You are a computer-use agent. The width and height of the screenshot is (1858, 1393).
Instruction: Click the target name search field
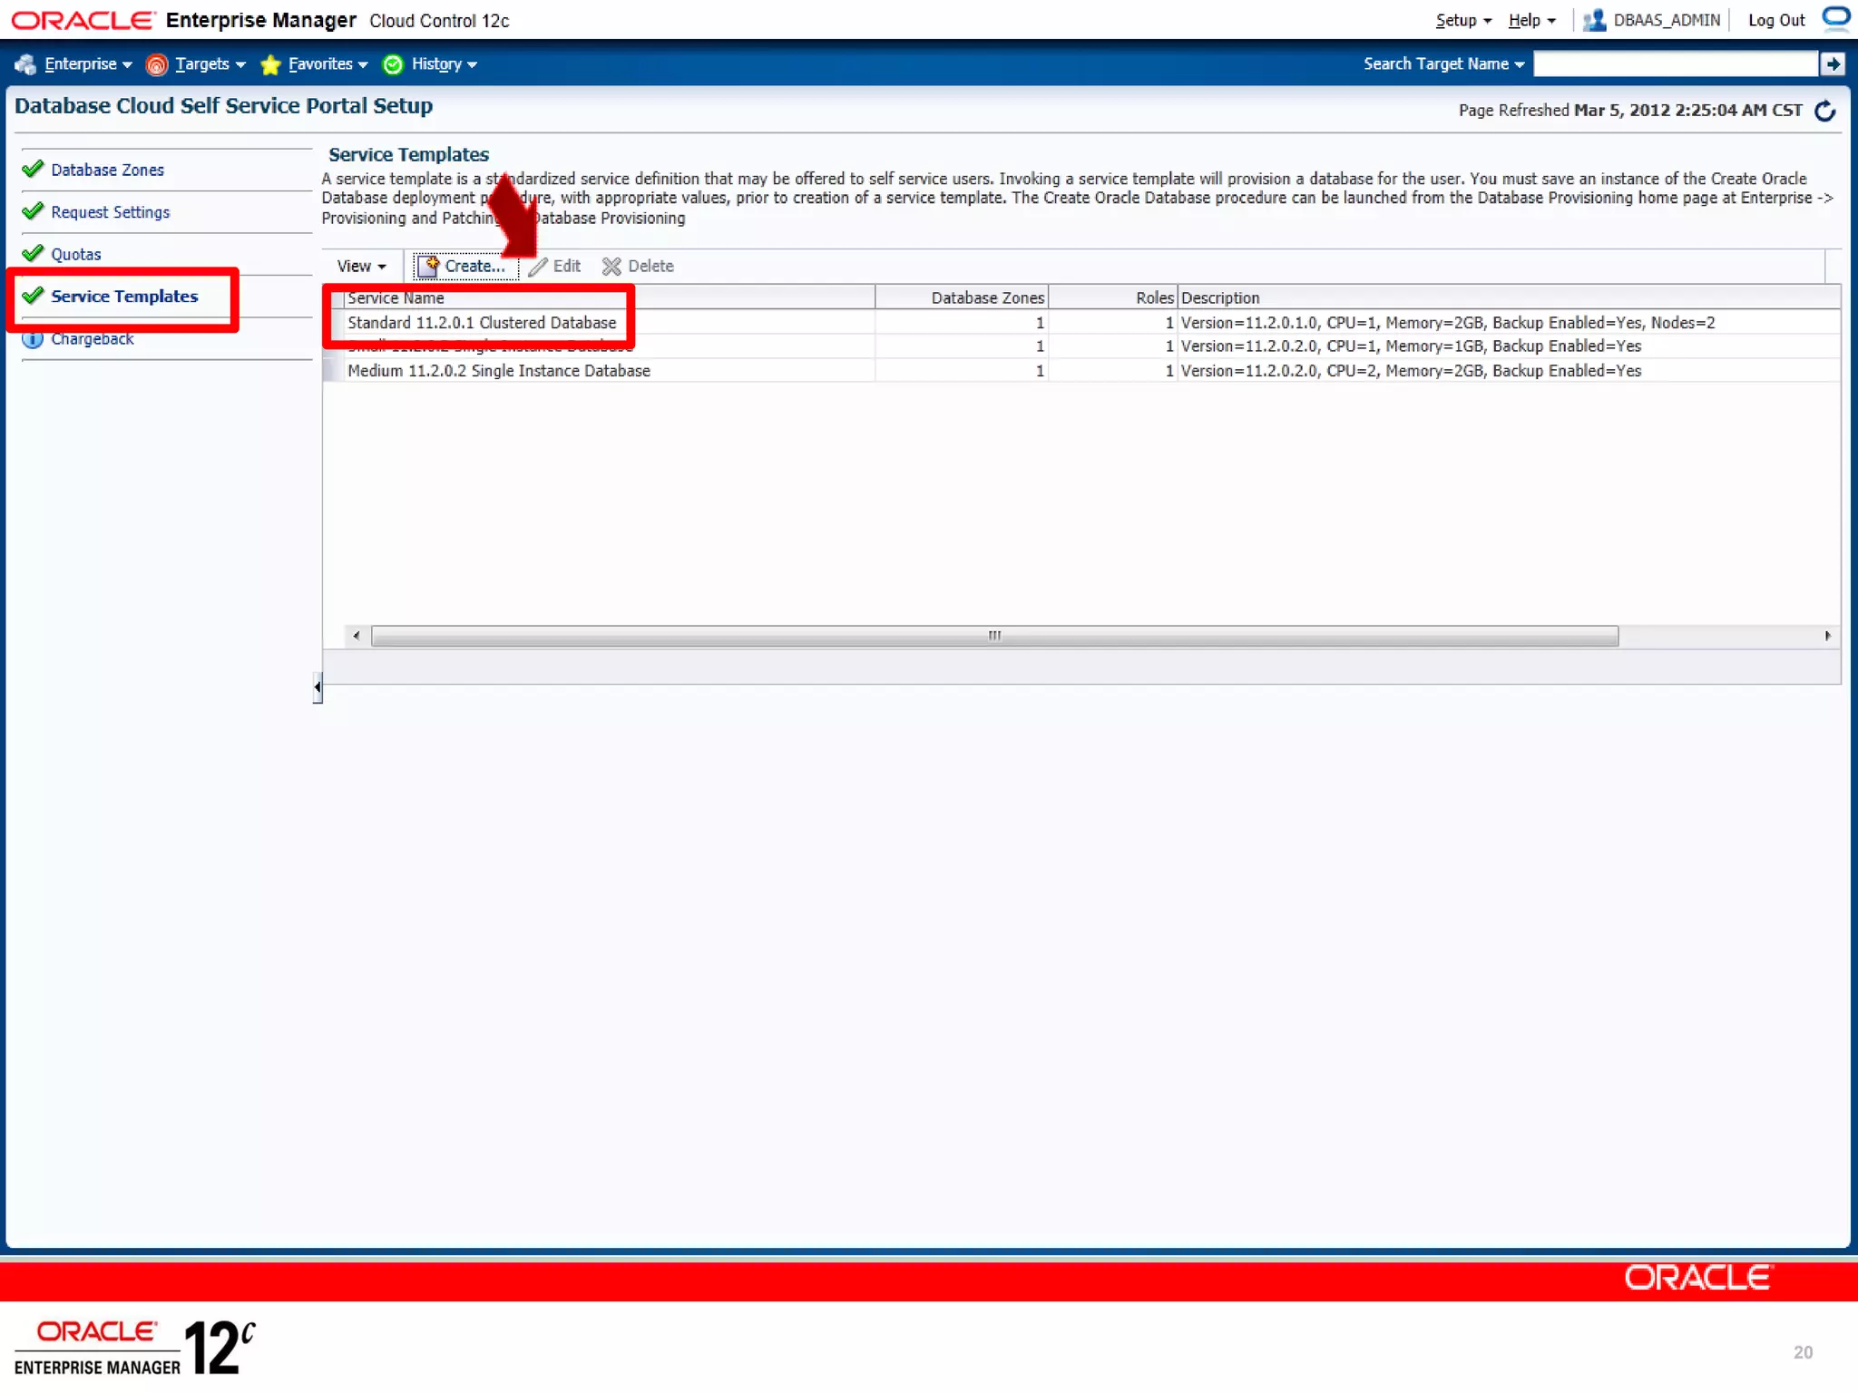pyautogui.click(x=1675, y=63)
